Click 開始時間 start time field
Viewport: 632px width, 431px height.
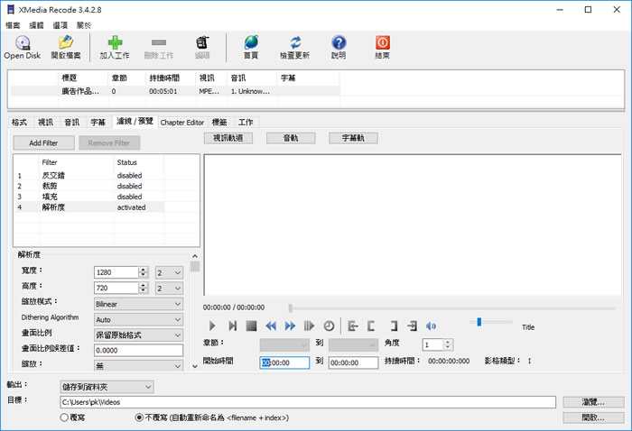pos(284,362)
